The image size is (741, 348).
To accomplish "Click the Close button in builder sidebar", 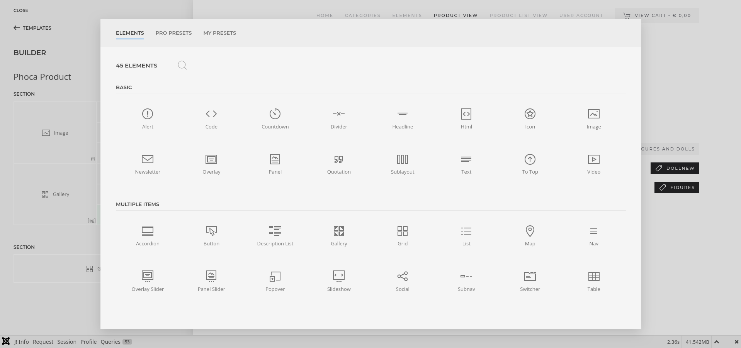I will [x=21, y=10].
